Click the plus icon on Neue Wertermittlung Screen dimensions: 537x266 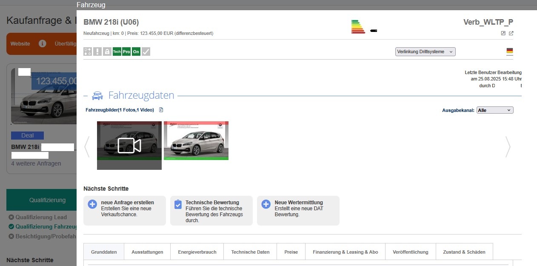(266, 204)
